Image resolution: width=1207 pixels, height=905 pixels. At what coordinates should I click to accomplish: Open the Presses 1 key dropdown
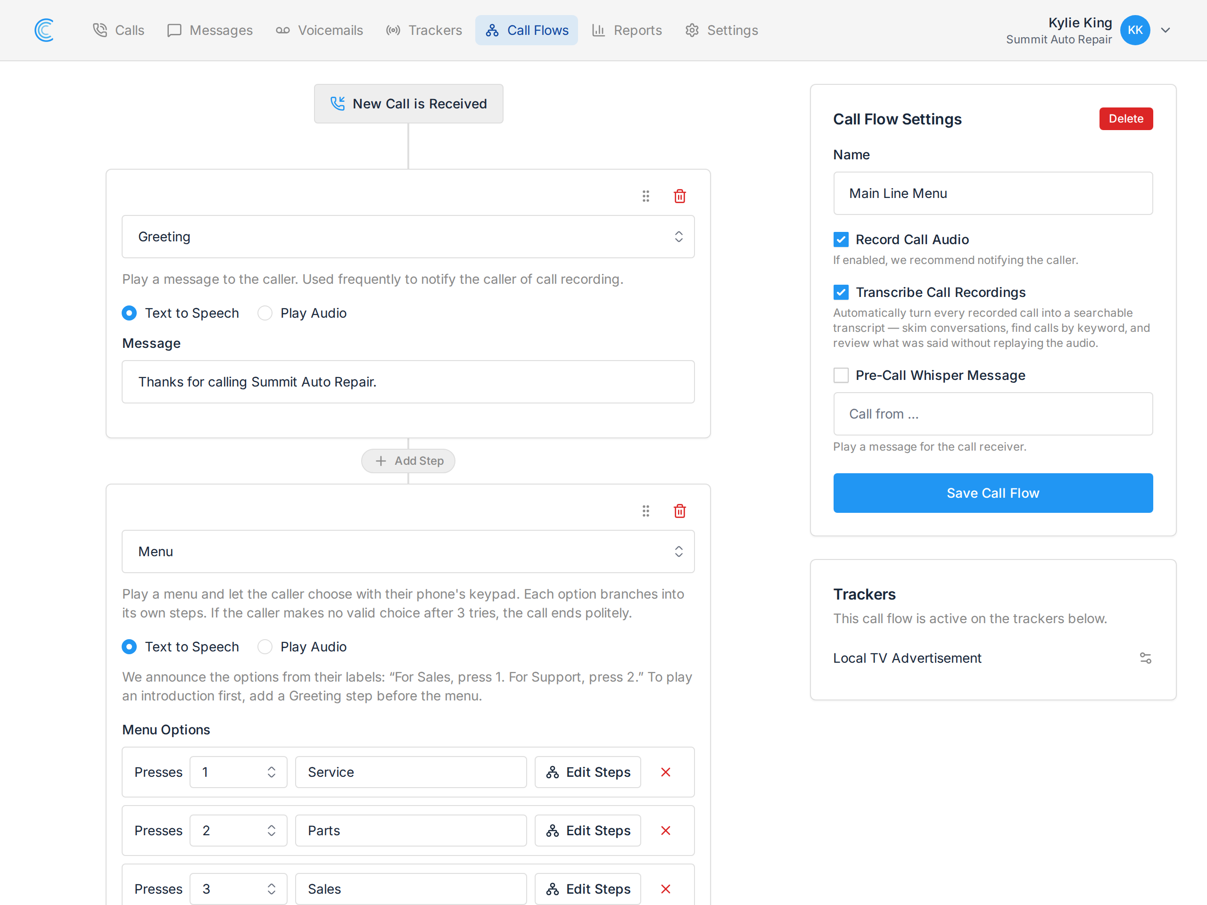(x=239, y=772)
